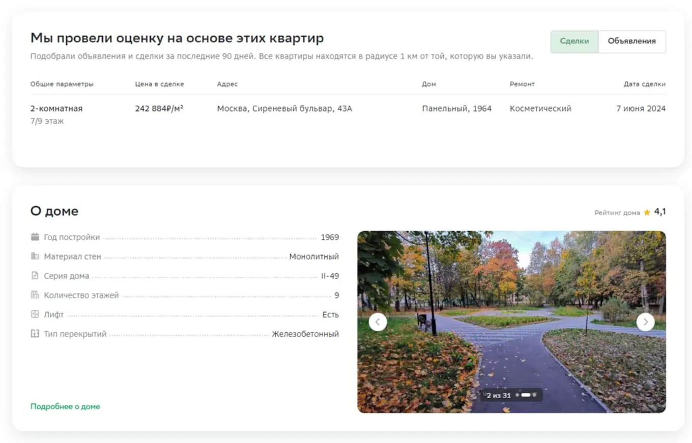This screenshot has width=692, height=443.
Task: Click the heading about appraisal based on apartments
Action: pos(177,38)
